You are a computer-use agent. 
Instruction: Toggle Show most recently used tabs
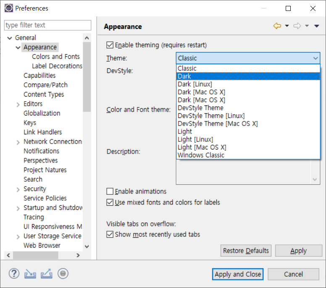click(110, 234)
